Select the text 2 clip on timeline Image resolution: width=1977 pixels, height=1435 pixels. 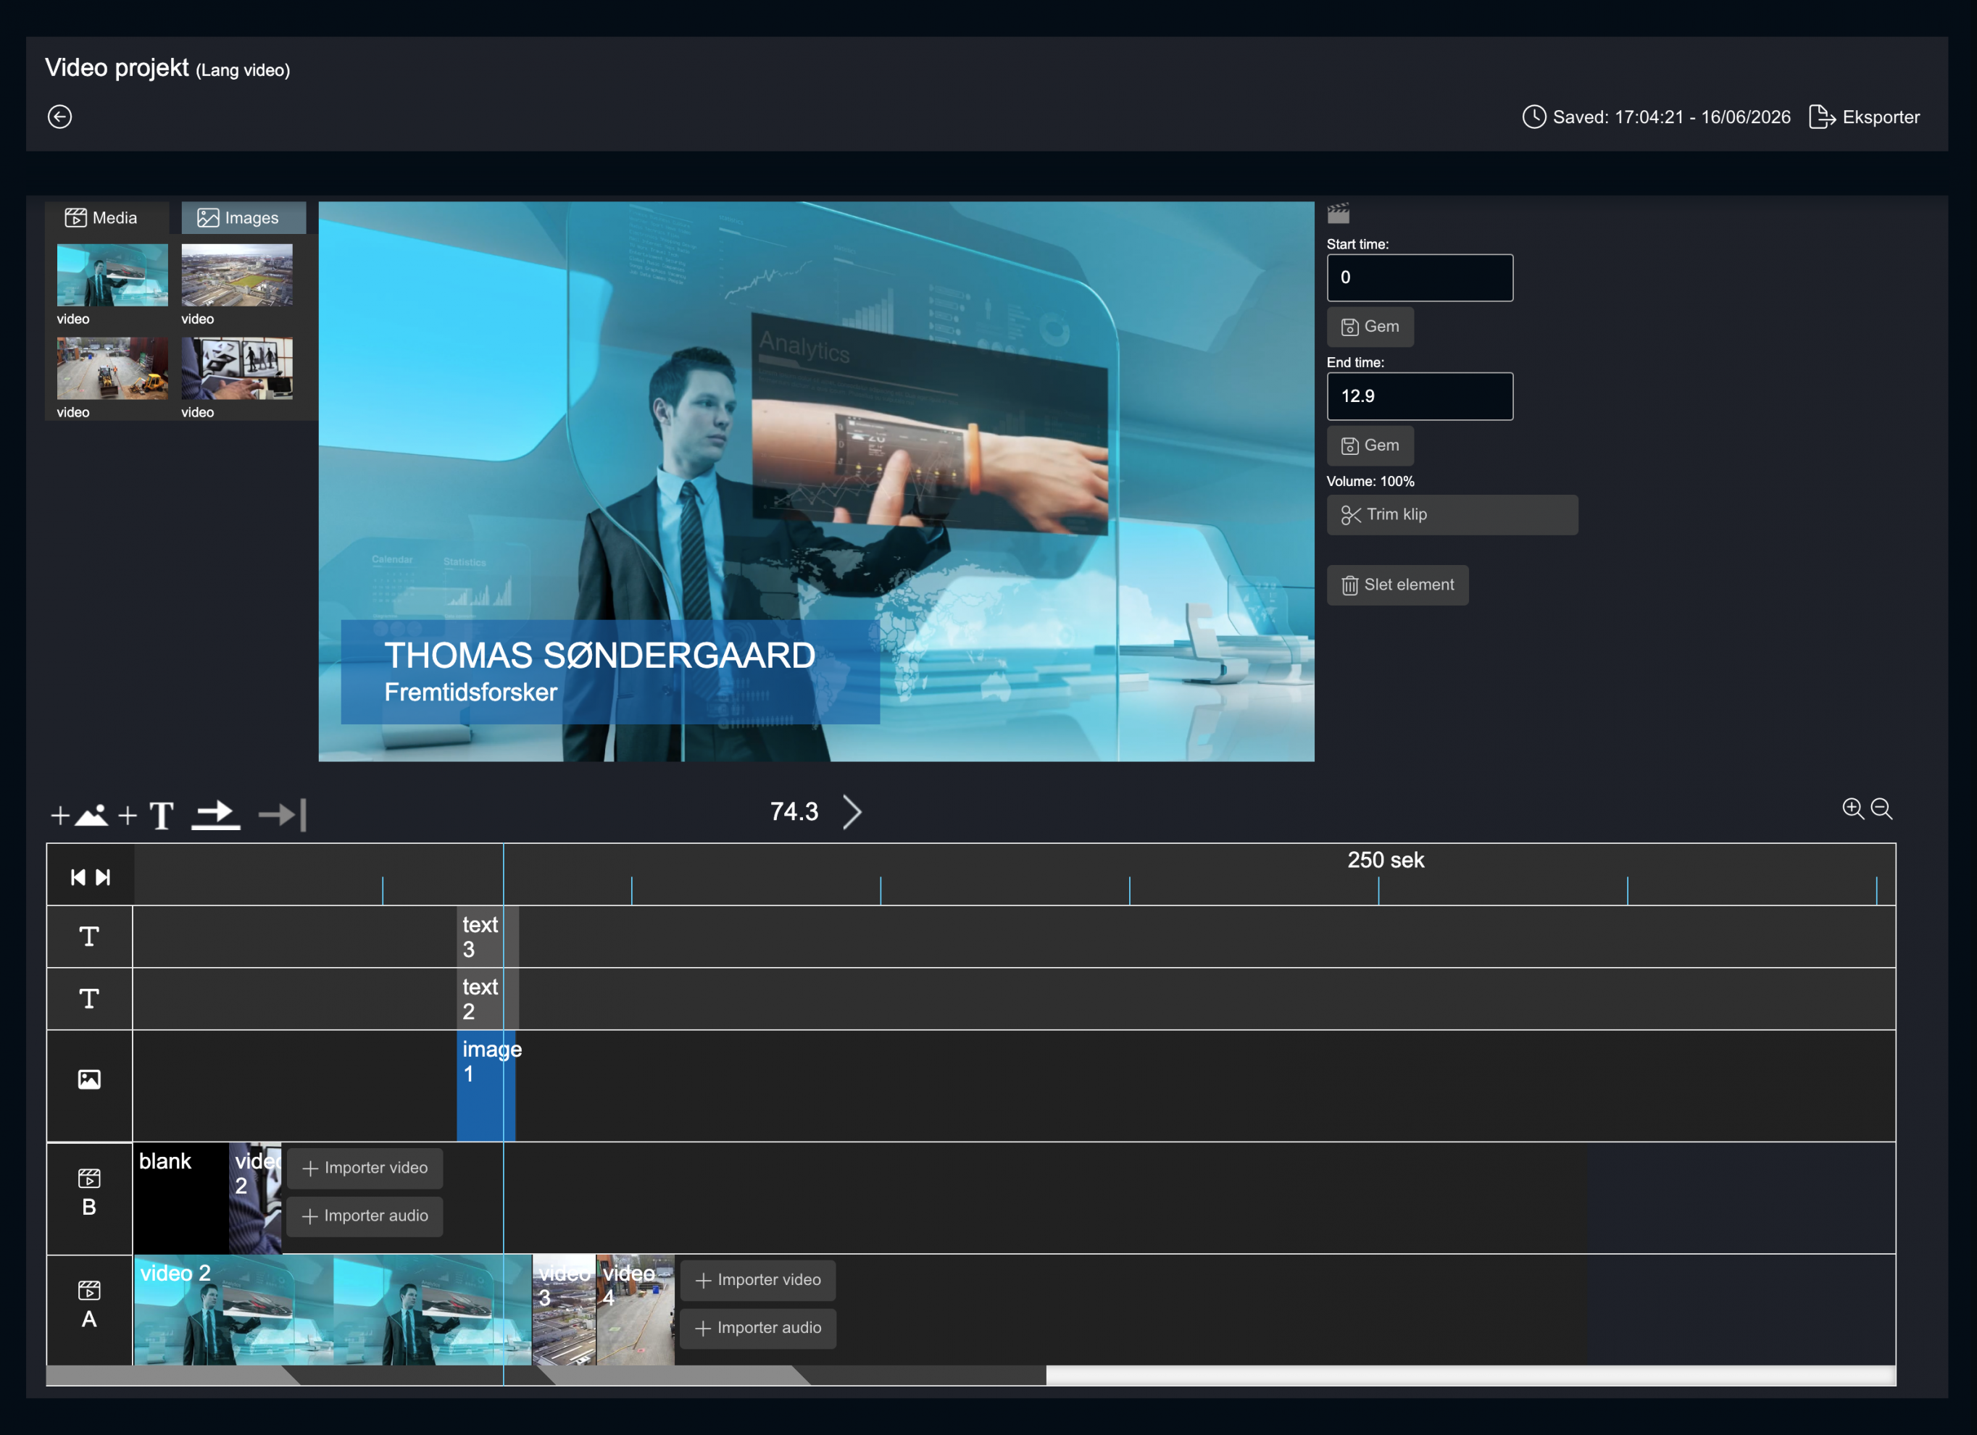487,998
